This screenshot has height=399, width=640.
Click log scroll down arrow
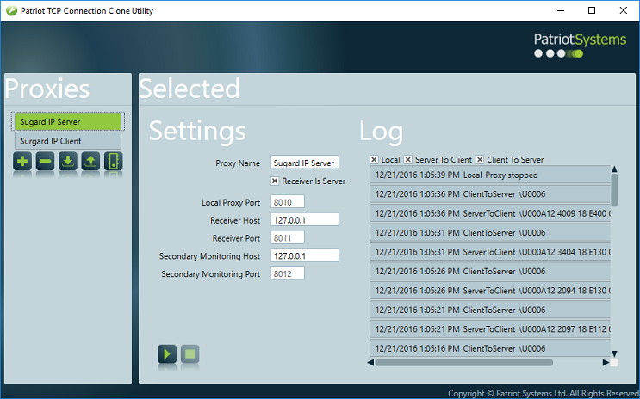[x=614, y=353]
